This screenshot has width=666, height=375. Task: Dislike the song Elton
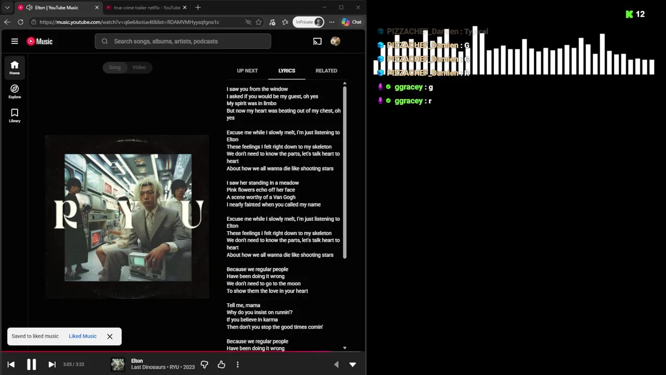tap(204, 365)
